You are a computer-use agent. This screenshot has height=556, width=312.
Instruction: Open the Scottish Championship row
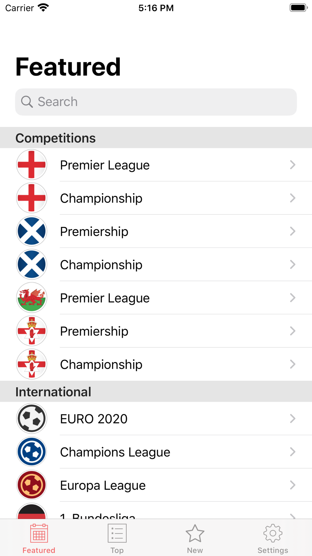point(156,265)
